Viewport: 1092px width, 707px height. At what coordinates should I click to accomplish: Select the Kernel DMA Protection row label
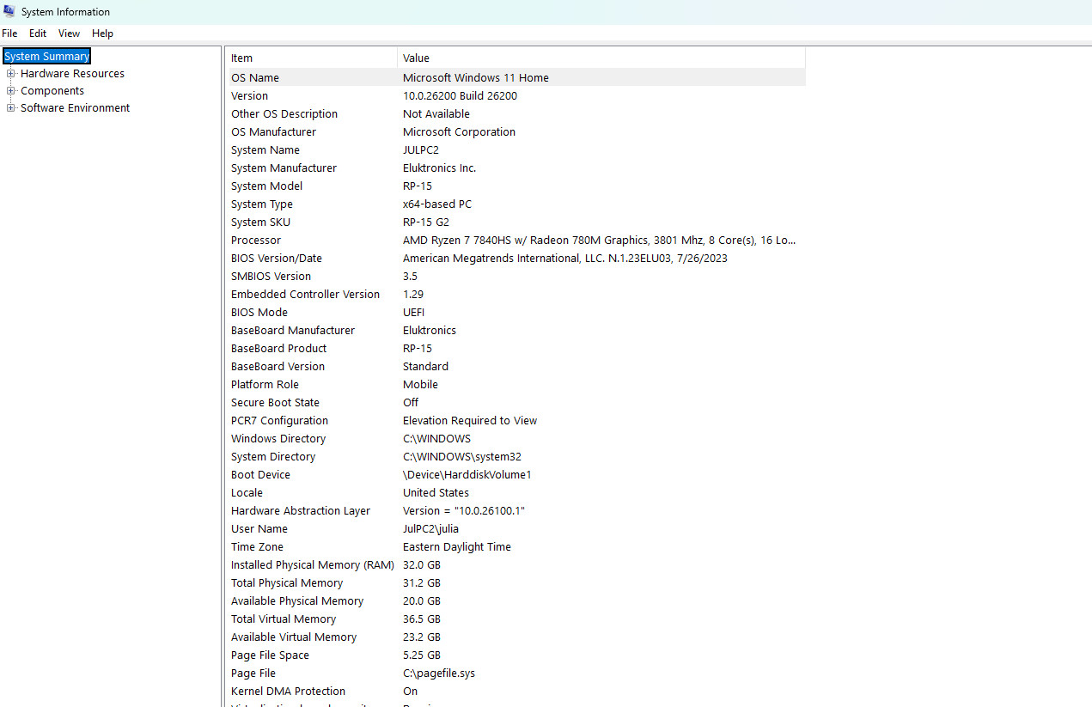(288, 692)
